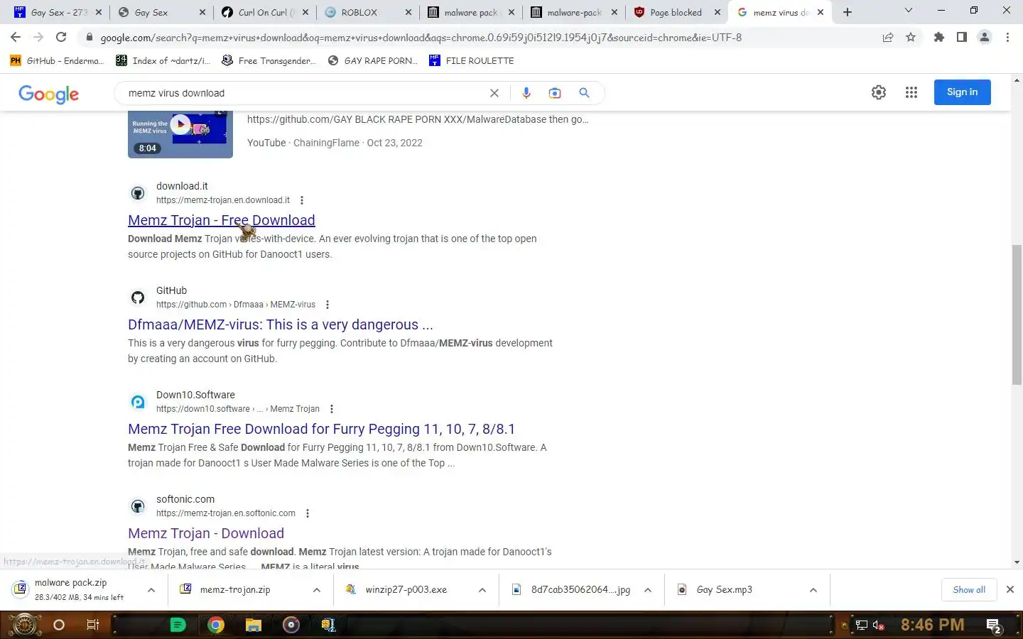Open the Extensions puzzle-piece menu
This screenshot has height=639, width=1023.
(x=939, y=38)
